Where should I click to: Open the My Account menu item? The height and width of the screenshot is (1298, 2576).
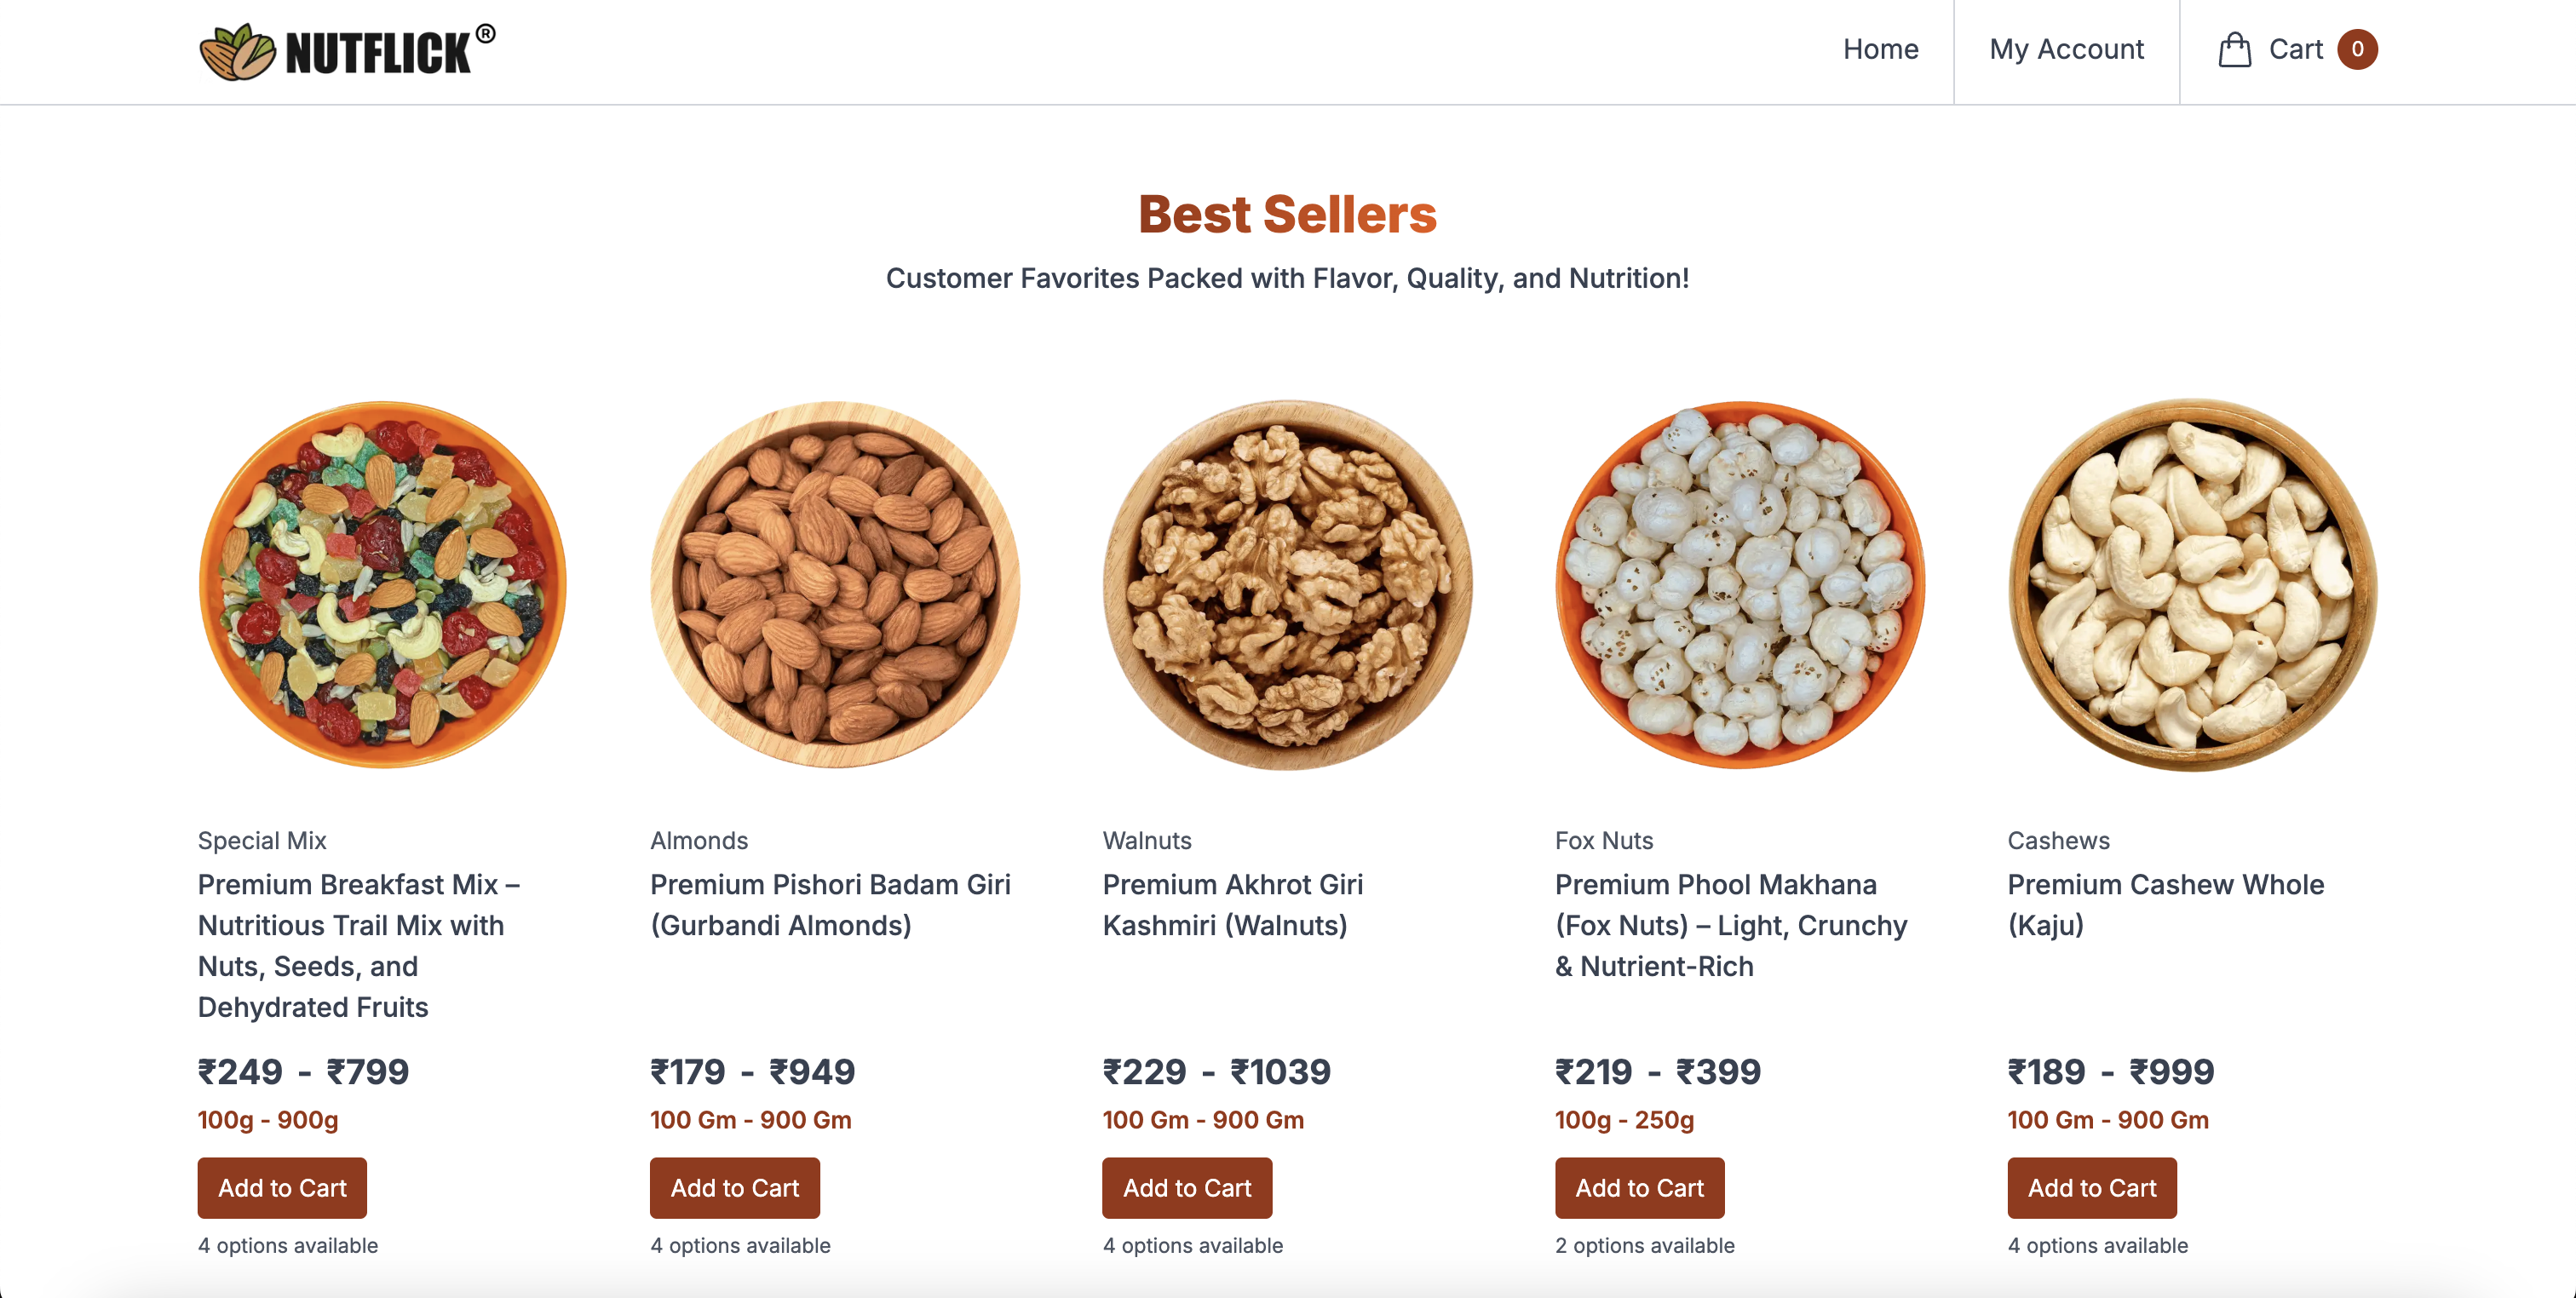[2066, 50]
